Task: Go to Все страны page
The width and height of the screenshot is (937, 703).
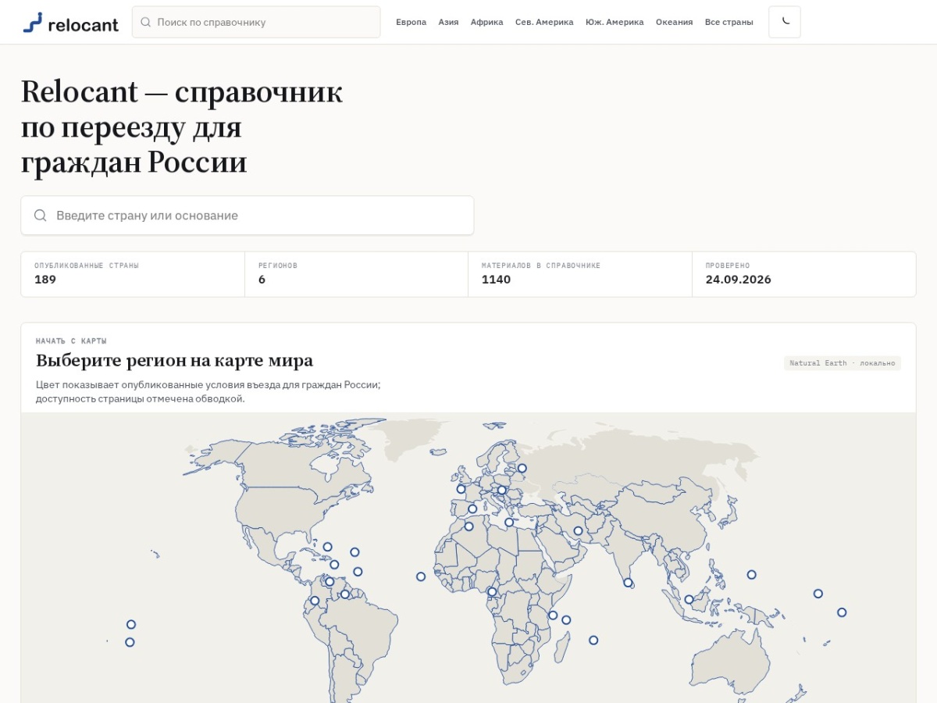Action: click(x=729, y=22)
